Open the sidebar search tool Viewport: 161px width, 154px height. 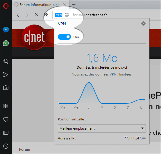click(6, 61)
